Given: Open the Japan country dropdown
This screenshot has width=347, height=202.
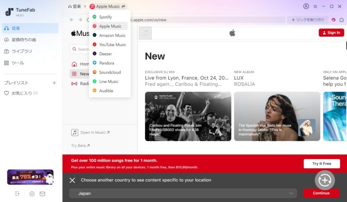Looking at the screenshot, I should click(x=183, y=193).
